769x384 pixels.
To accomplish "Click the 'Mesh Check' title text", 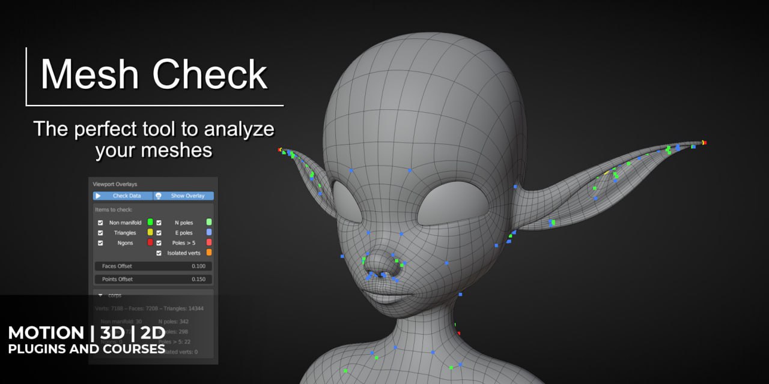I will (x=154, y=74).
